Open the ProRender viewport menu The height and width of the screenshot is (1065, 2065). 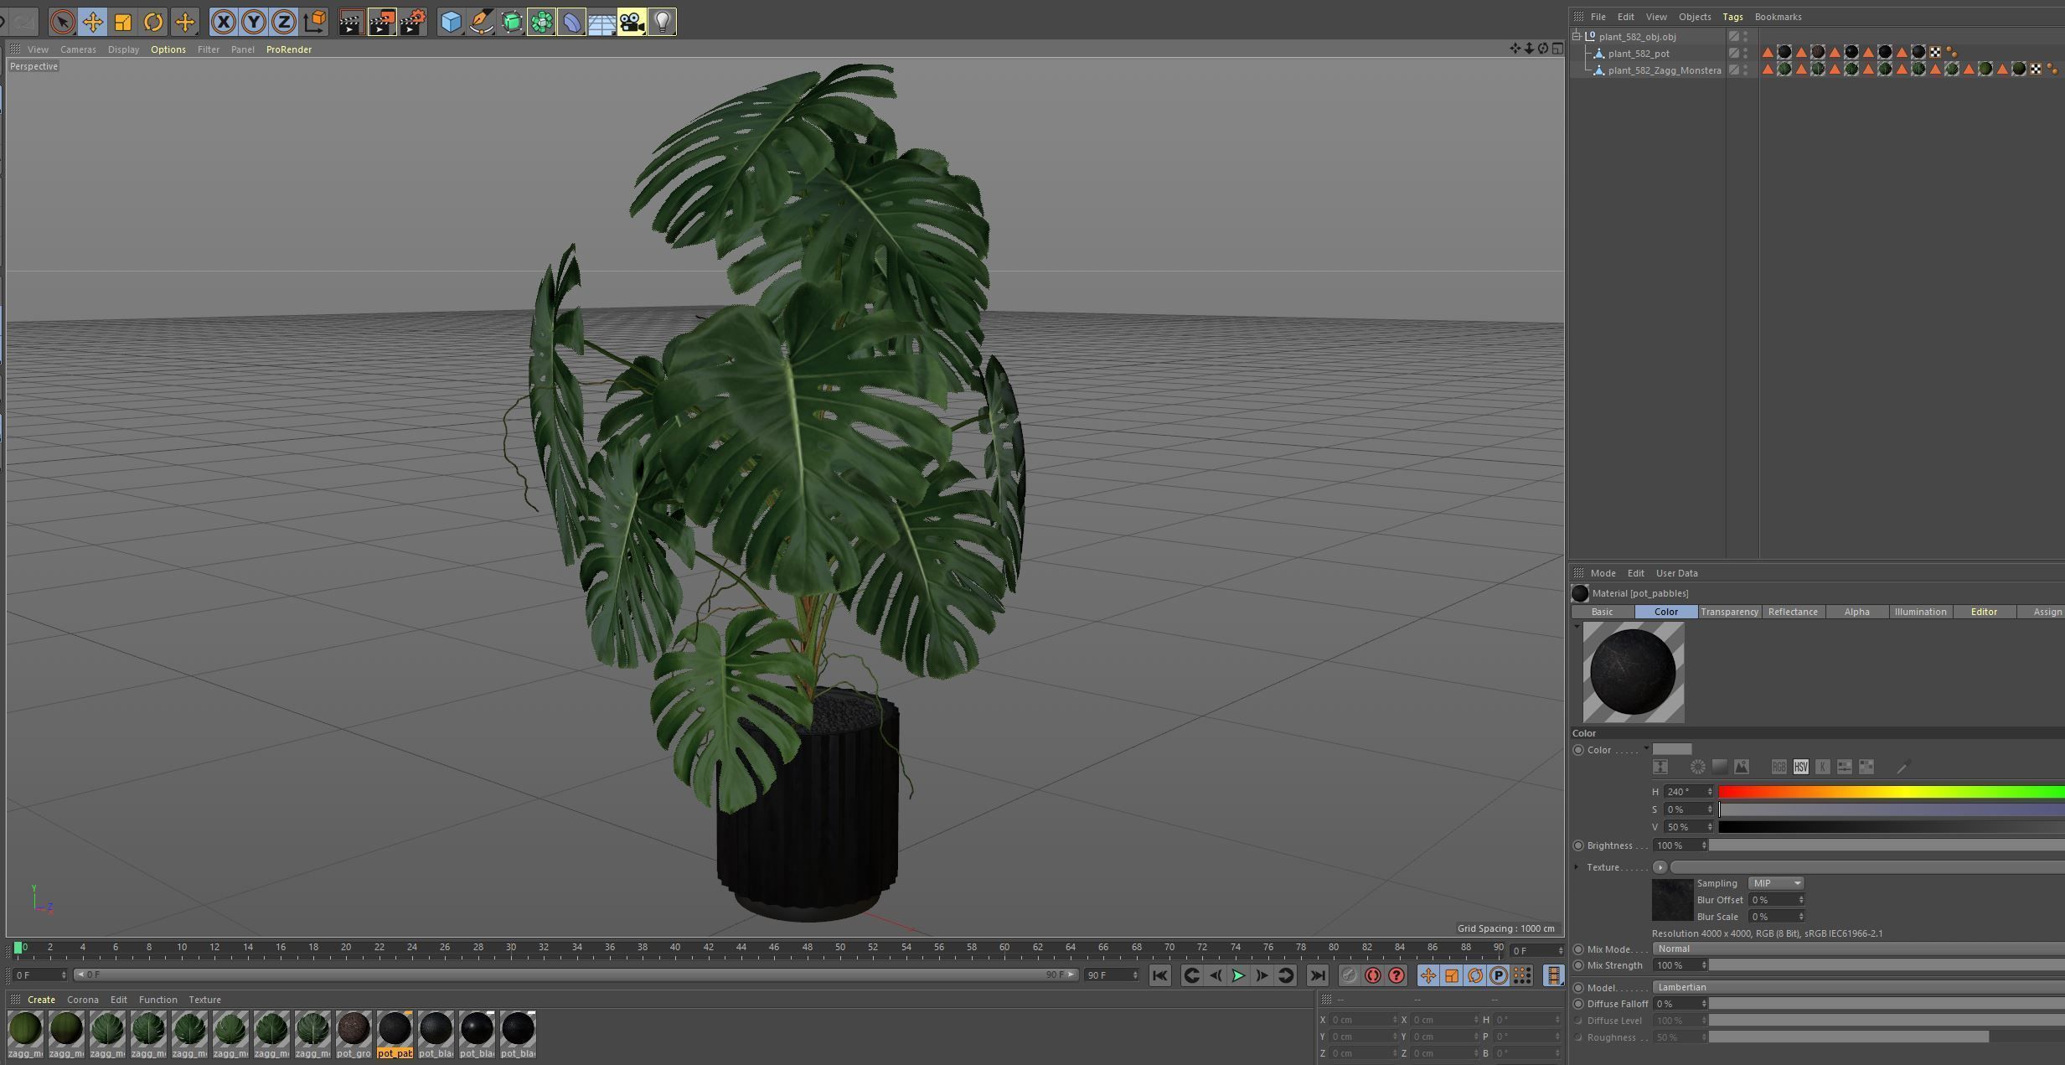coord(288,49)
